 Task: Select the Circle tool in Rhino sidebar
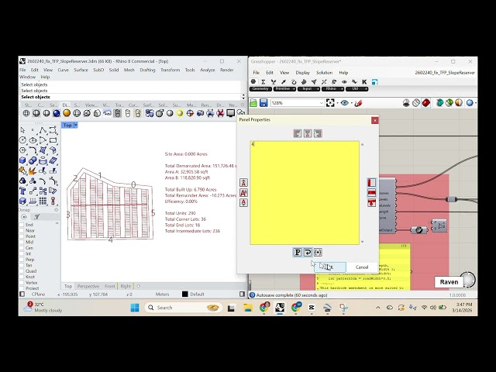[x=22, y=140]
